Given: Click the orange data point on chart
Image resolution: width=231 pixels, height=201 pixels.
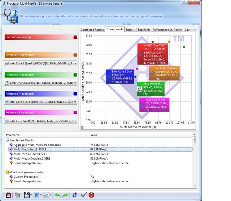Looking at the screenshot, I should click(x=169, y=42).
